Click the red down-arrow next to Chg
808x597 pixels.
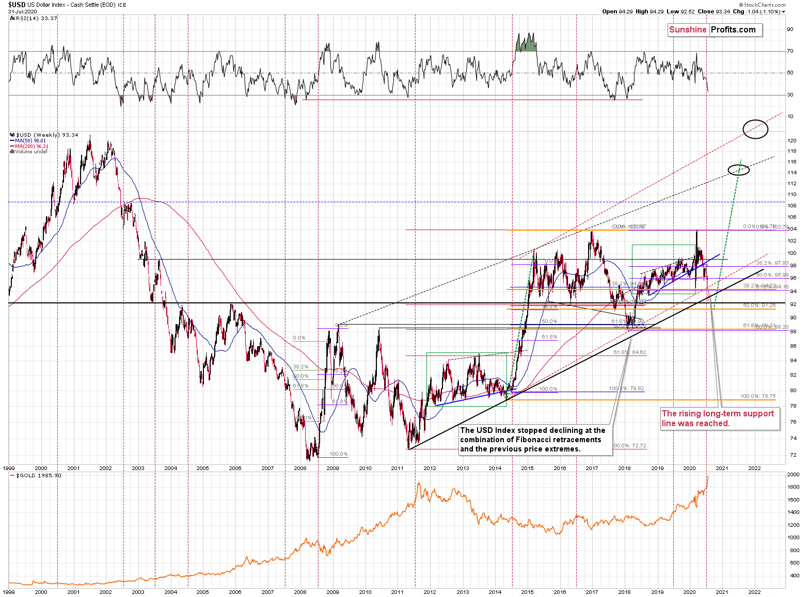(x=783, y=12)
